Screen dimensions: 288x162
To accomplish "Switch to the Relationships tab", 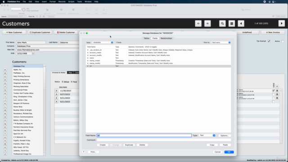I will tap(166, 38).
